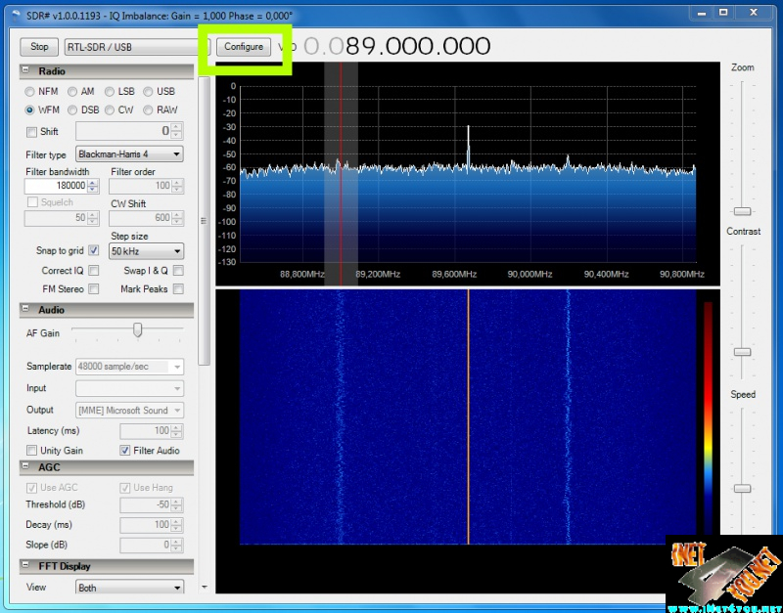The image size is (783, 613).
Task: Select the RAW mode option
Action: (x=149, y=110)
